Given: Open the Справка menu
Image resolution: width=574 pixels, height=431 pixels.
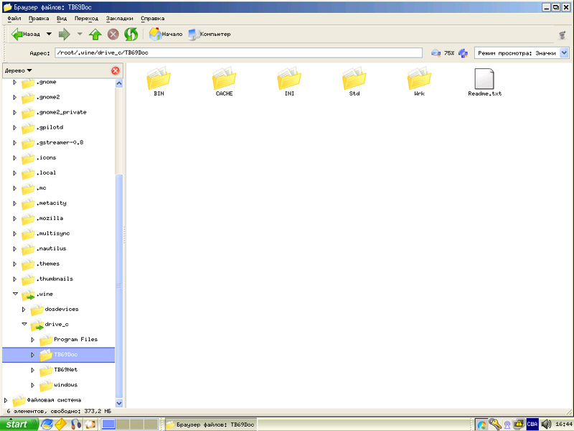Looking at the screenshot, I should [x=152, y=19].
